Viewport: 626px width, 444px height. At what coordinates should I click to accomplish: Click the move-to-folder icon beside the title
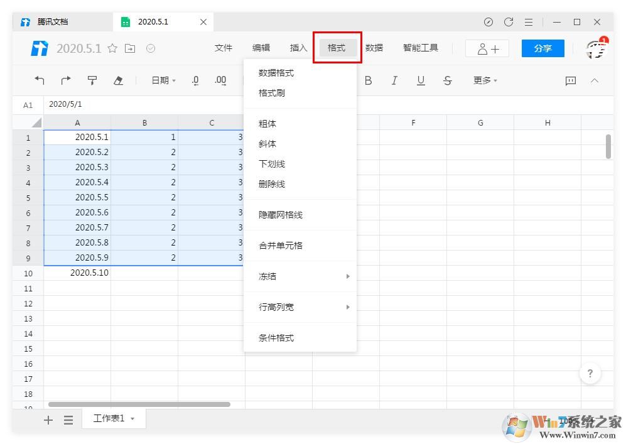pos(130,48)
